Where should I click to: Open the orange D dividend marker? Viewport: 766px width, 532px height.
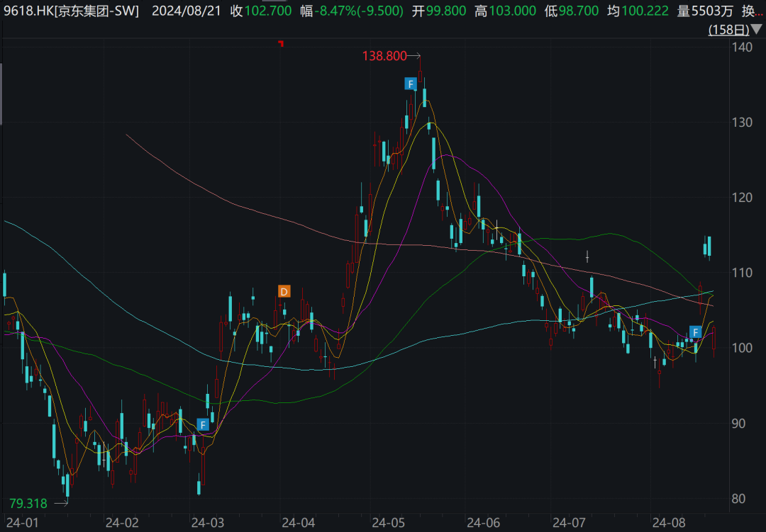click(284, 291)
